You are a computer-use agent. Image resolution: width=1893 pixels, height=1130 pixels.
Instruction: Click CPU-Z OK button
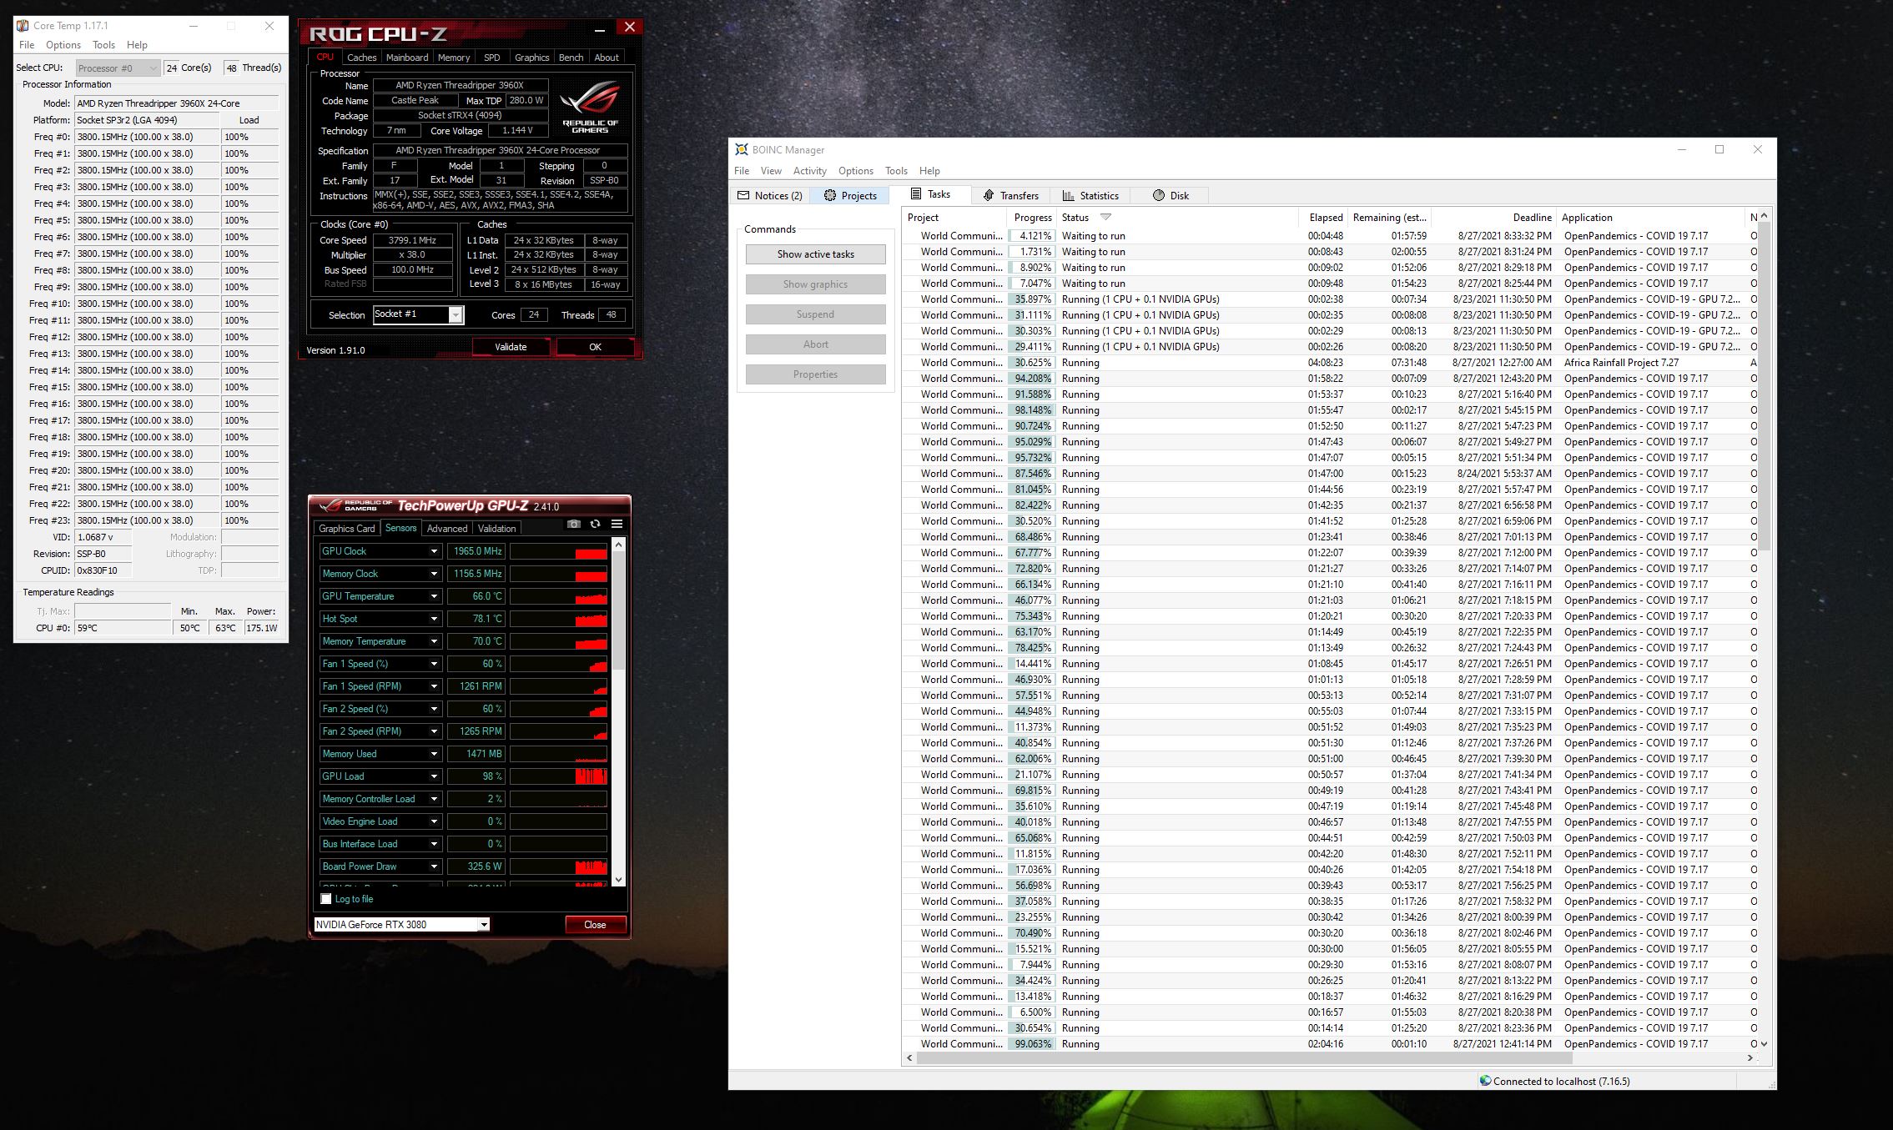click(595, 347)
